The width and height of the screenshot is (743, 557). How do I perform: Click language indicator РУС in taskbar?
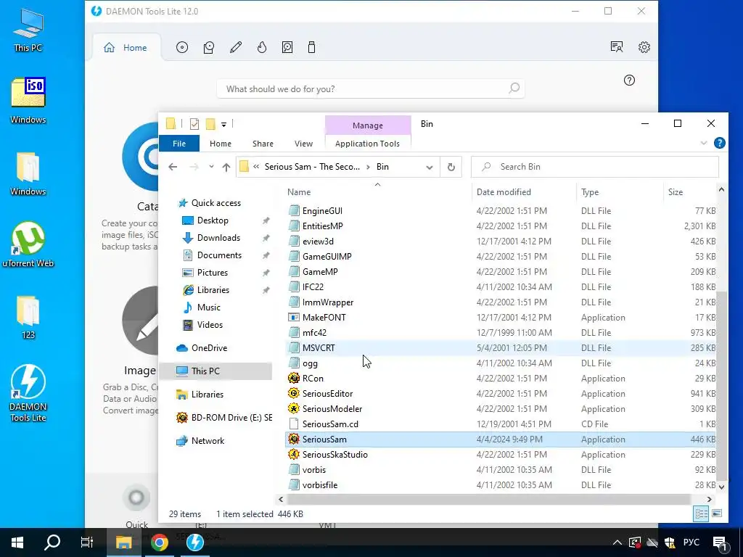point(691,542)
